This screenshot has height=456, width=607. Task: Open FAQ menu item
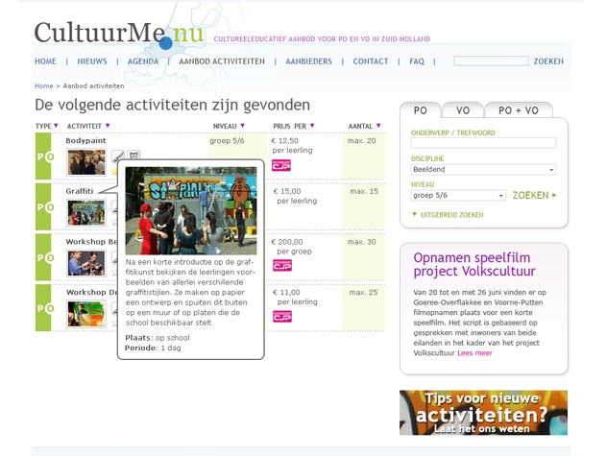417,61
